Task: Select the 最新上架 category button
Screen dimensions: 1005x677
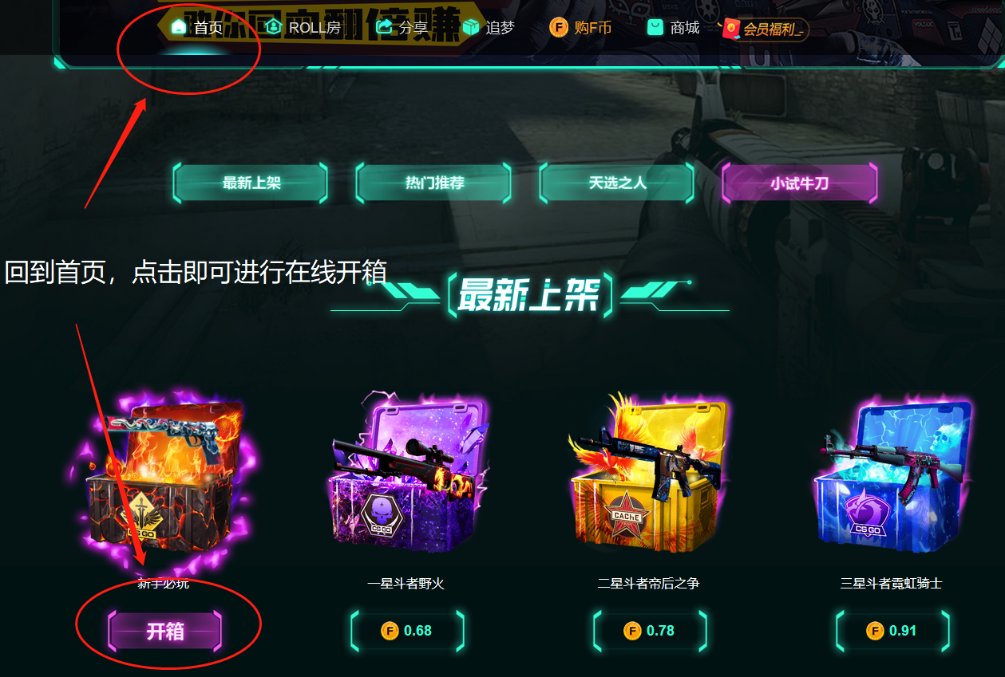Action: pos(251,183)
